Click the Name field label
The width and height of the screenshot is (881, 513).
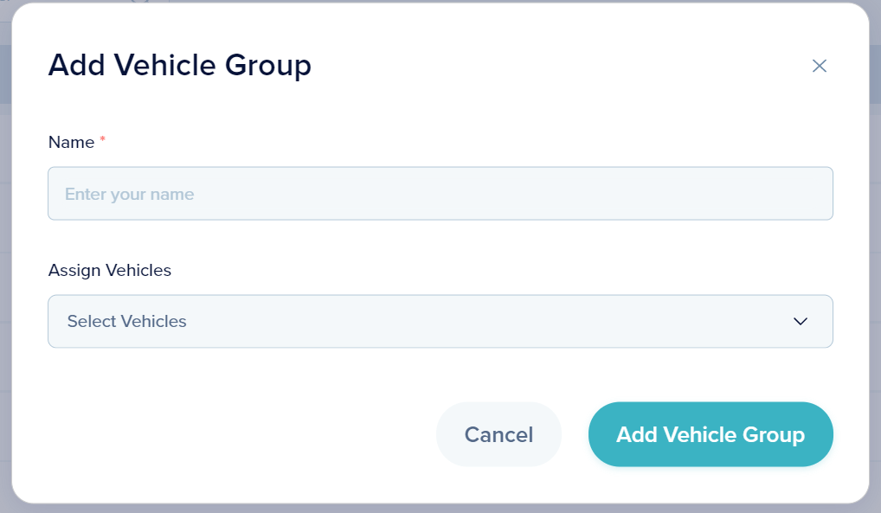[71, 143]
